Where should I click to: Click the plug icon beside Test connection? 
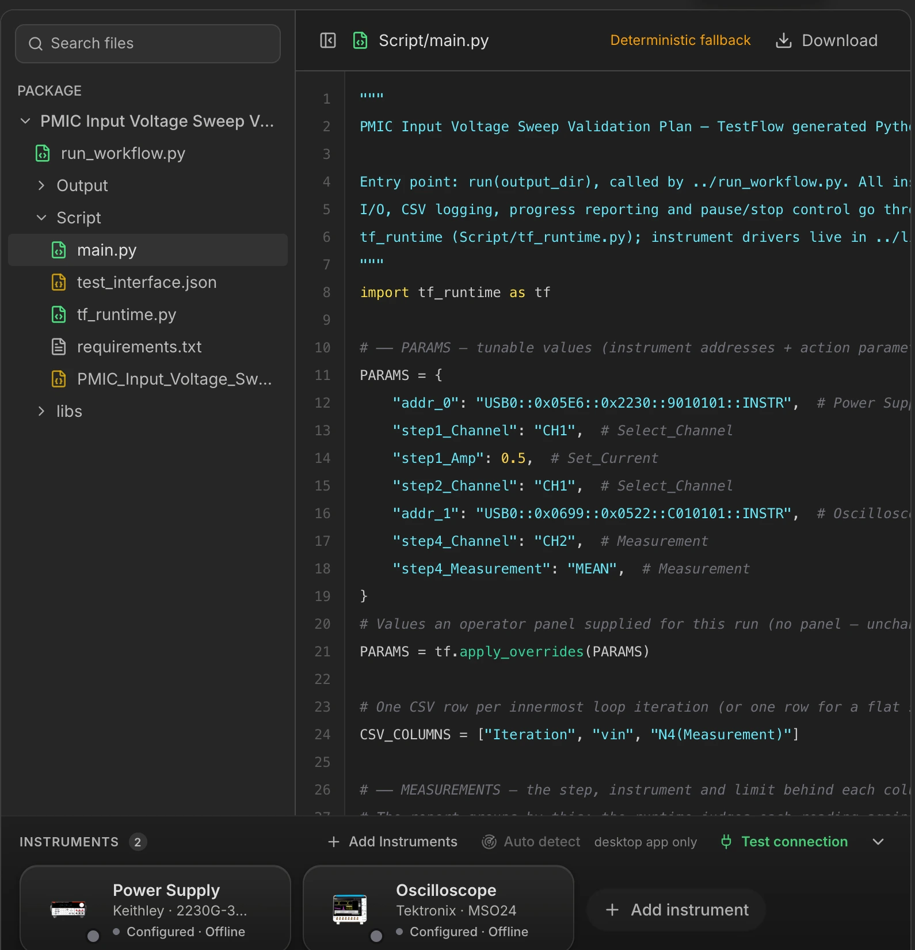point(726,842)
